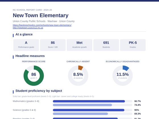
Task: Select the 691 Students card
Action: (x=106, y=45)
